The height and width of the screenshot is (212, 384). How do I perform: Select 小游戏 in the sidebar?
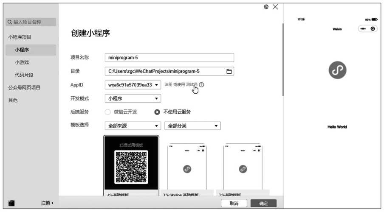point(22,62)
